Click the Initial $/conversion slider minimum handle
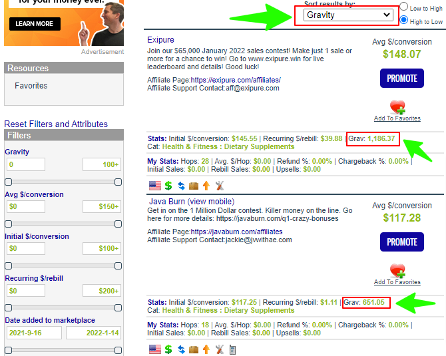Image resolution: width=446 pixels, height=356 pixels. (x=9, y=266)
